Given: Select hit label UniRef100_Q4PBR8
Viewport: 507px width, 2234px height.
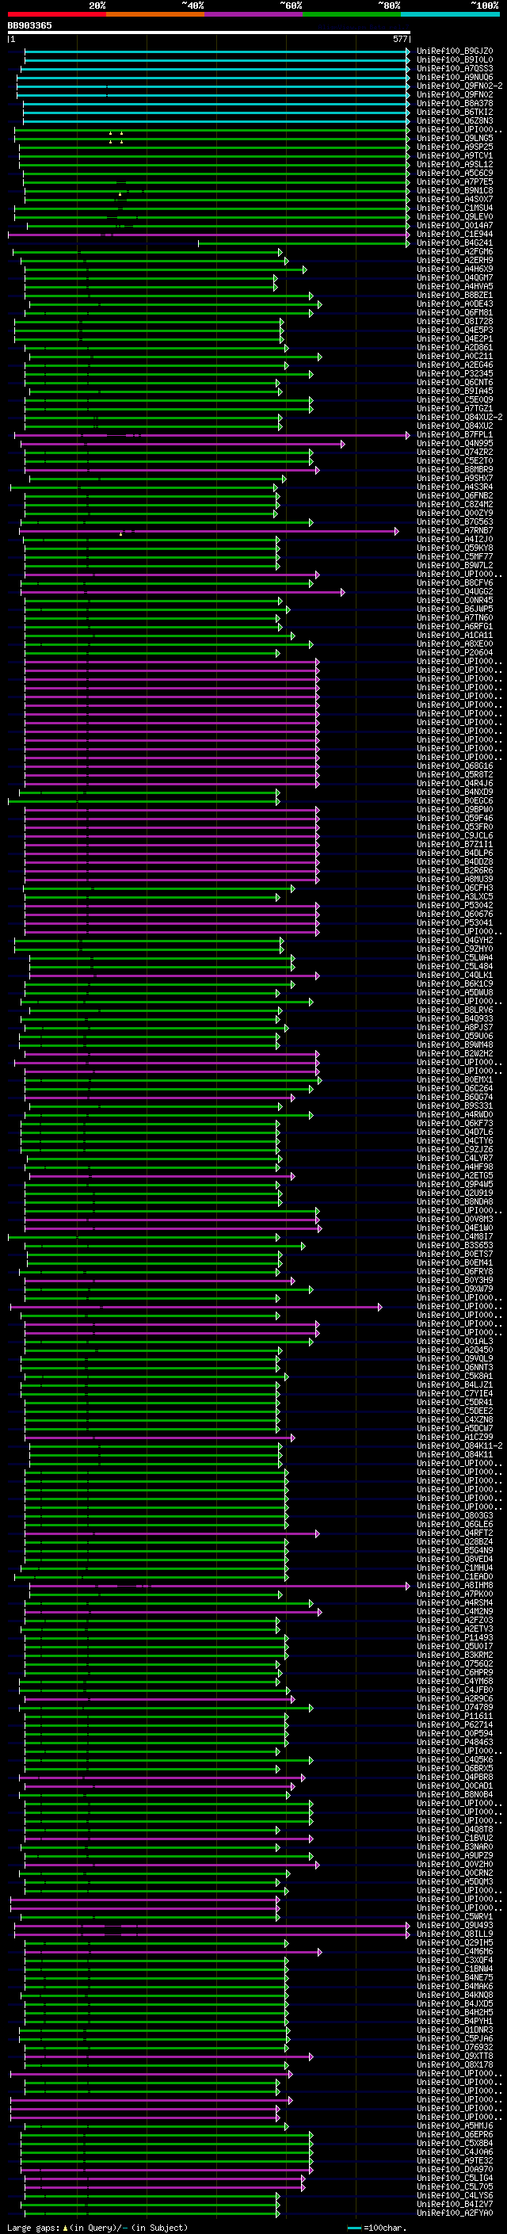Looking at the screenshot, I should [x=455, y=1777].
